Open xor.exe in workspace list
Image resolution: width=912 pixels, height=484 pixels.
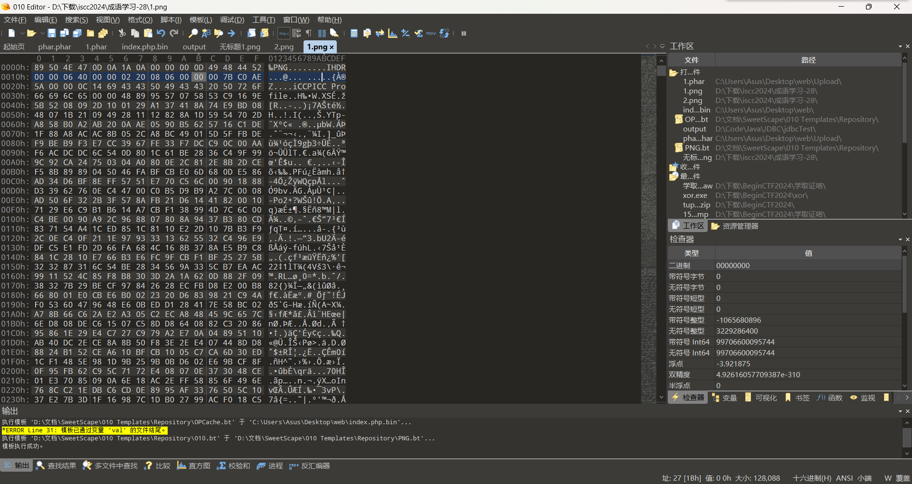coord(695,195)
